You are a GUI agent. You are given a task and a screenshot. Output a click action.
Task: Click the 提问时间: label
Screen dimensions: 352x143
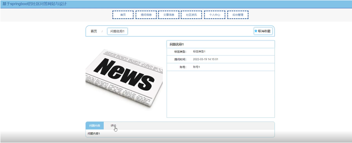[x=180, y=60]
